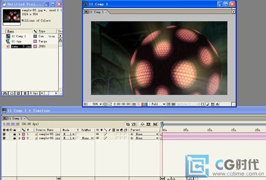Click the Source Name column header
The image size is (266, 180).
click(x=47, y=130)
